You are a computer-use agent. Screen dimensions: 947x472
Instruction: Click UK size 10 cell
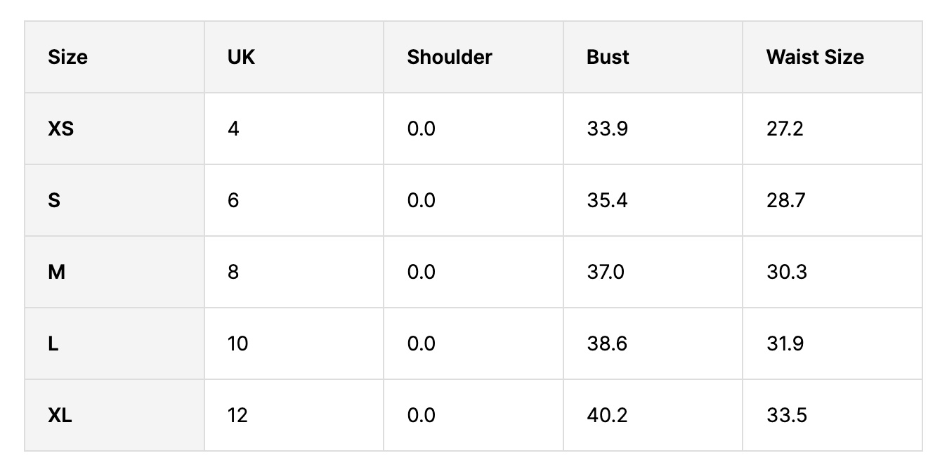pyautogui.click(x=237, y=344)
